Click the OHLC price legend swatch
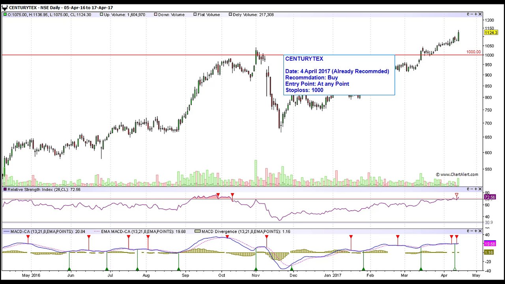The width and height of the screenshot is (505, 284). (x=5, y=15)
